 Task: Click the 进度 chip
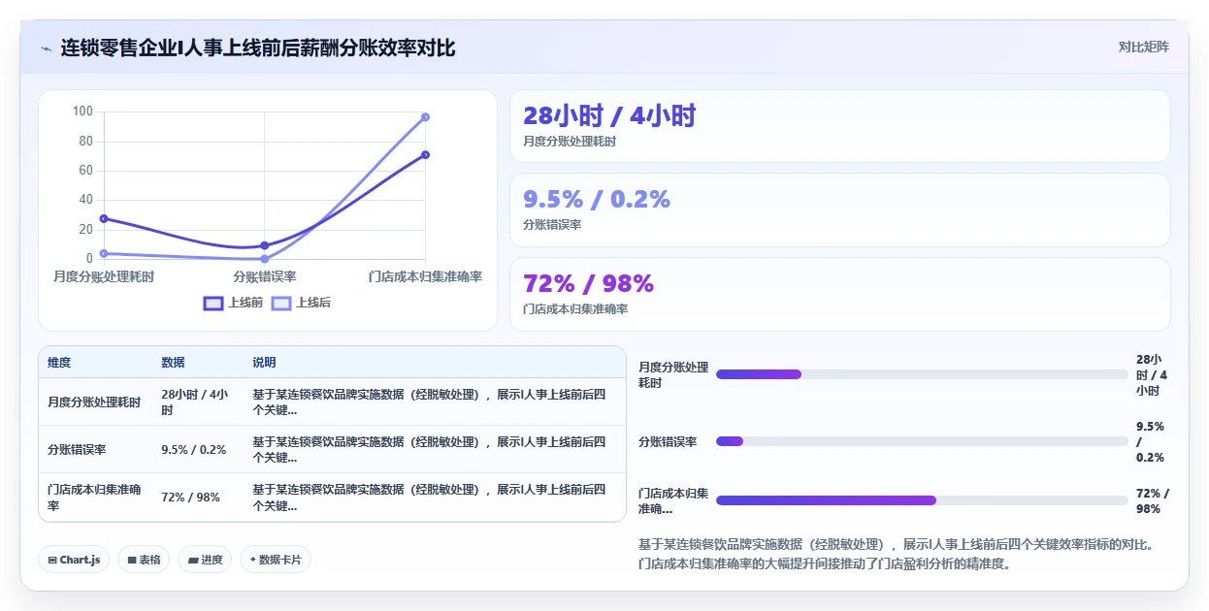pyautogui.click(x=205, y=560)
